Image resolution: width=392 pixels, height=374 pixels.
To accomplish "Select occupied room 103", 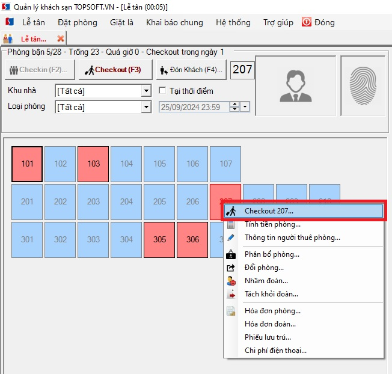I will click(x=93, y=164).
